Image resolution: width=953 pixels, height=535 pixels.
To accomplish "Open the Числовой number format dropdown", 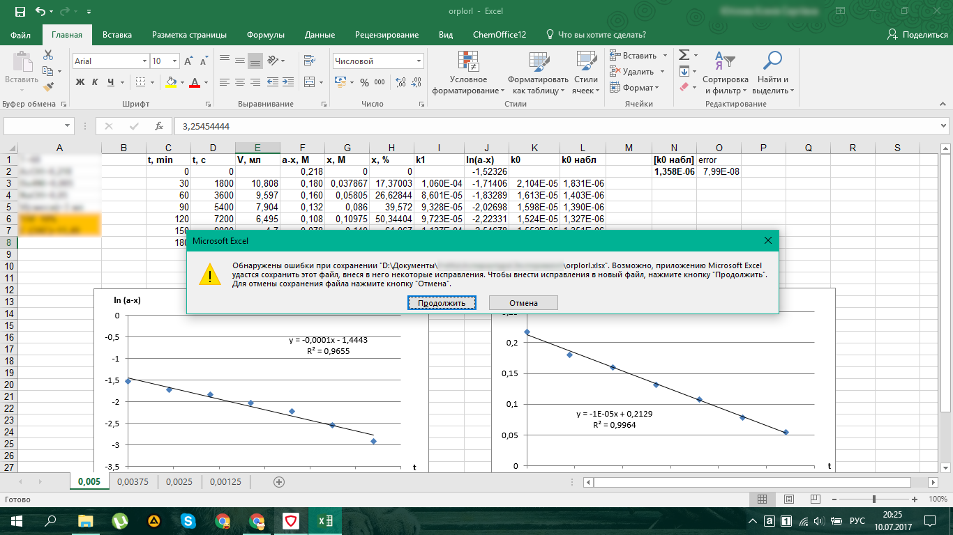I will (419, 61).
